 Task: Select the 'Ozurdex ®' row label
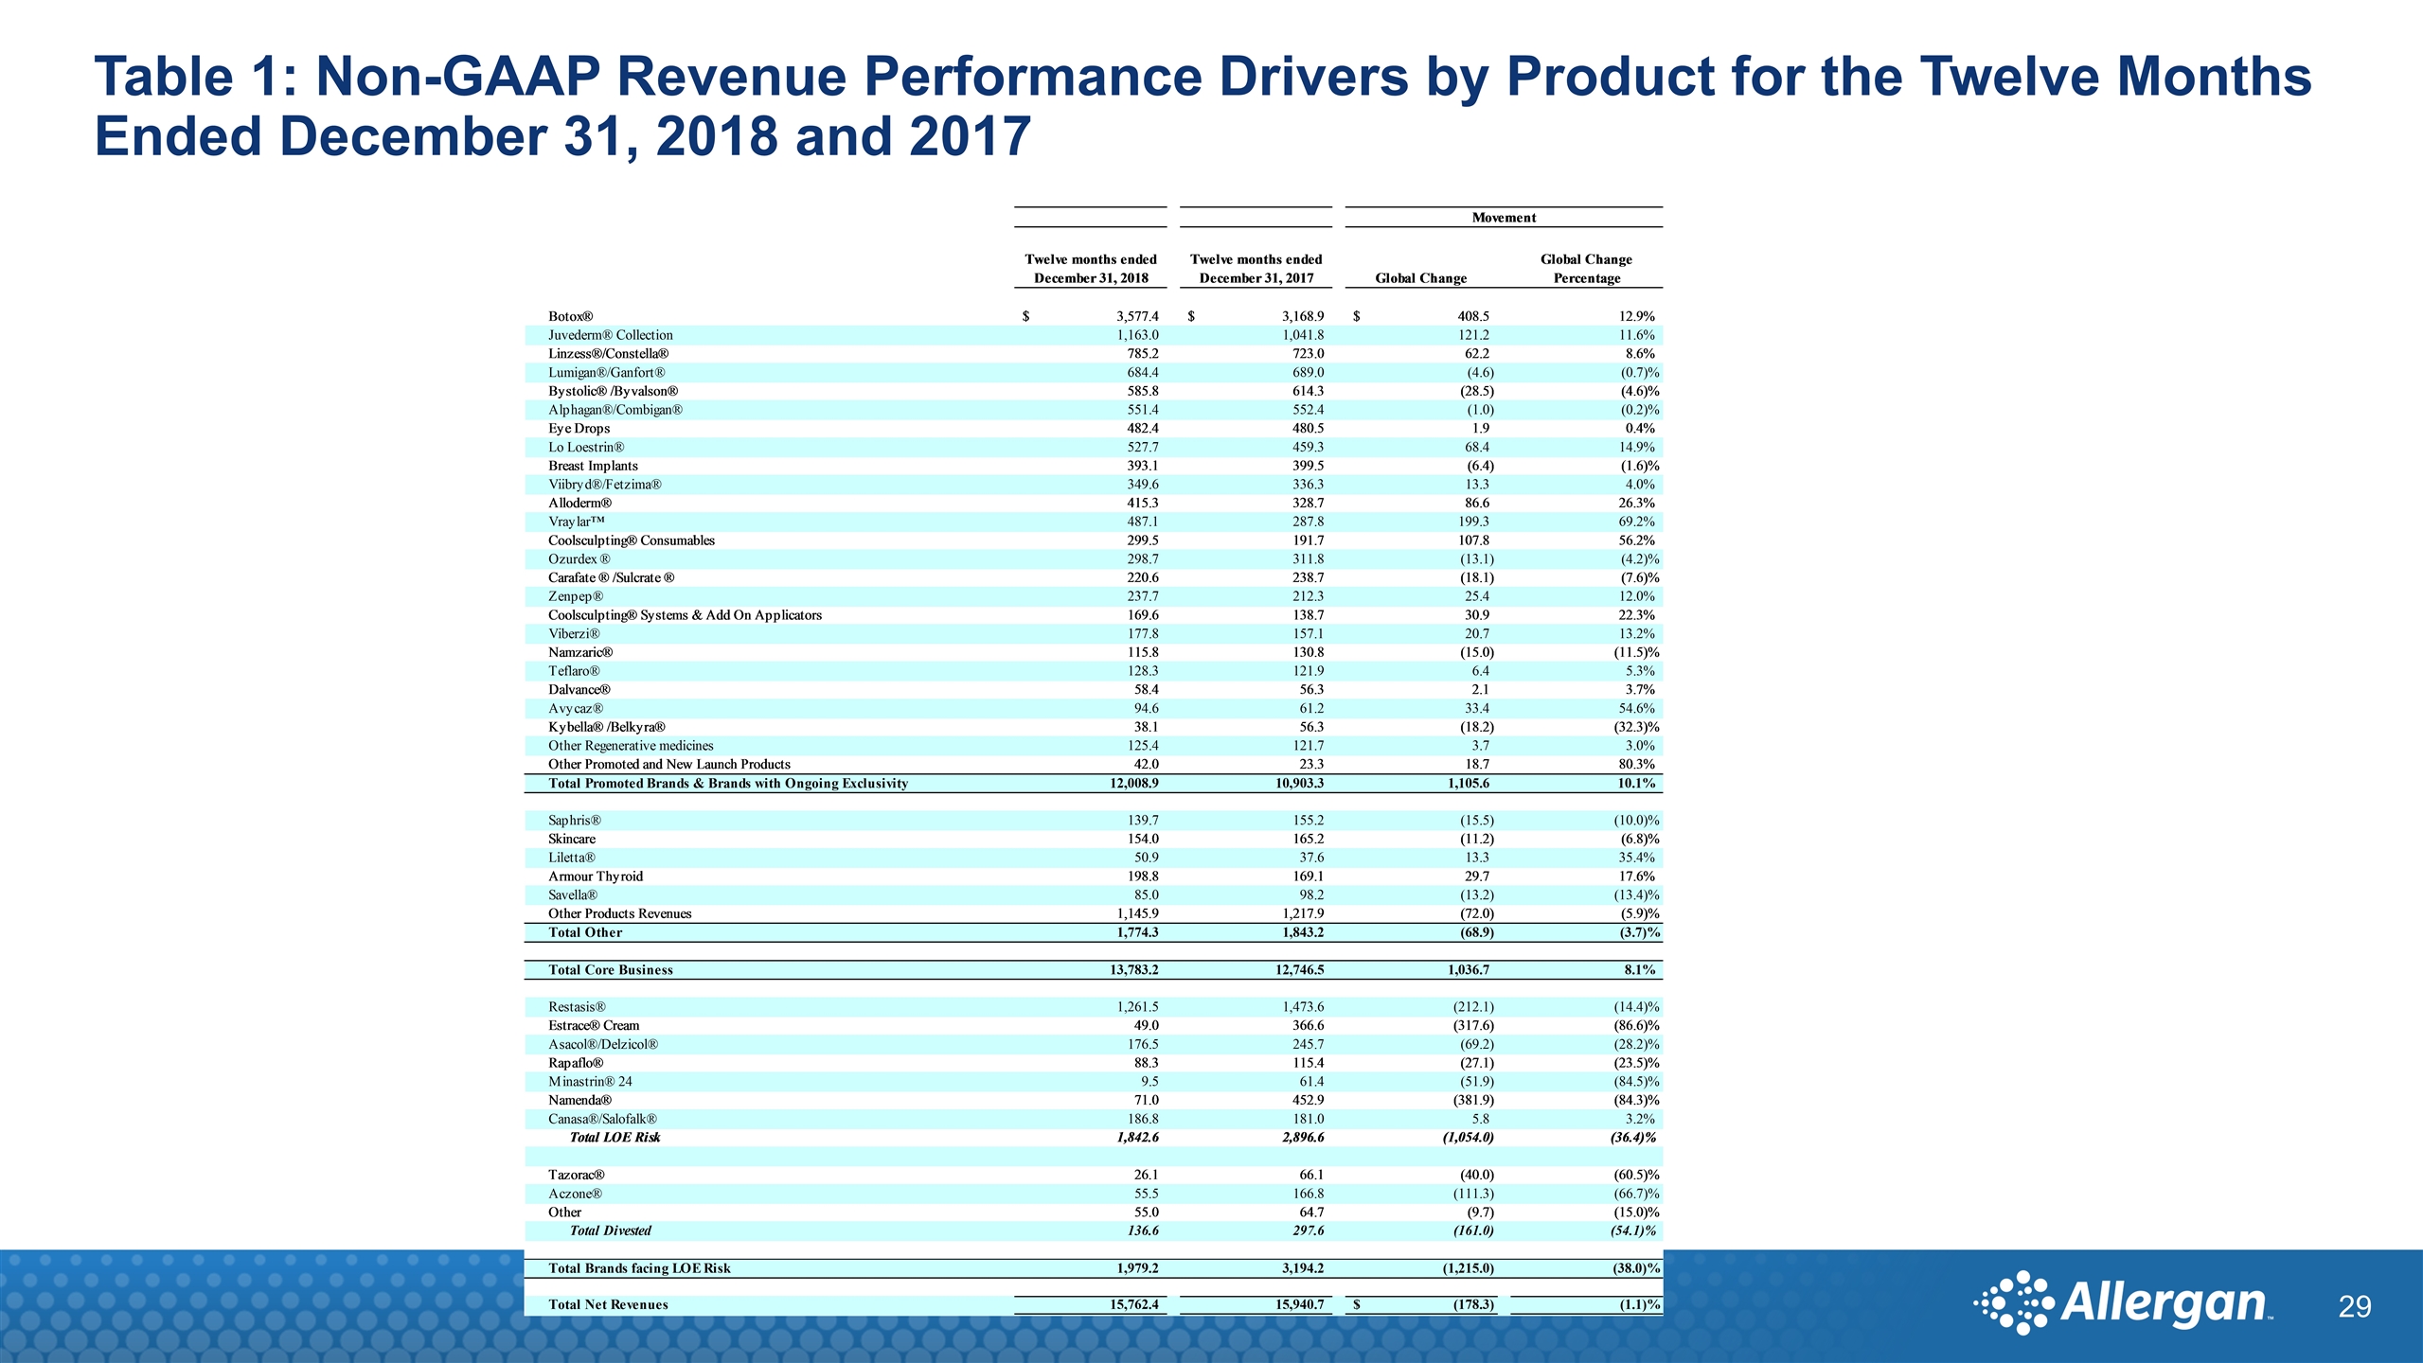pyautogui.click(x=579, y=559)
